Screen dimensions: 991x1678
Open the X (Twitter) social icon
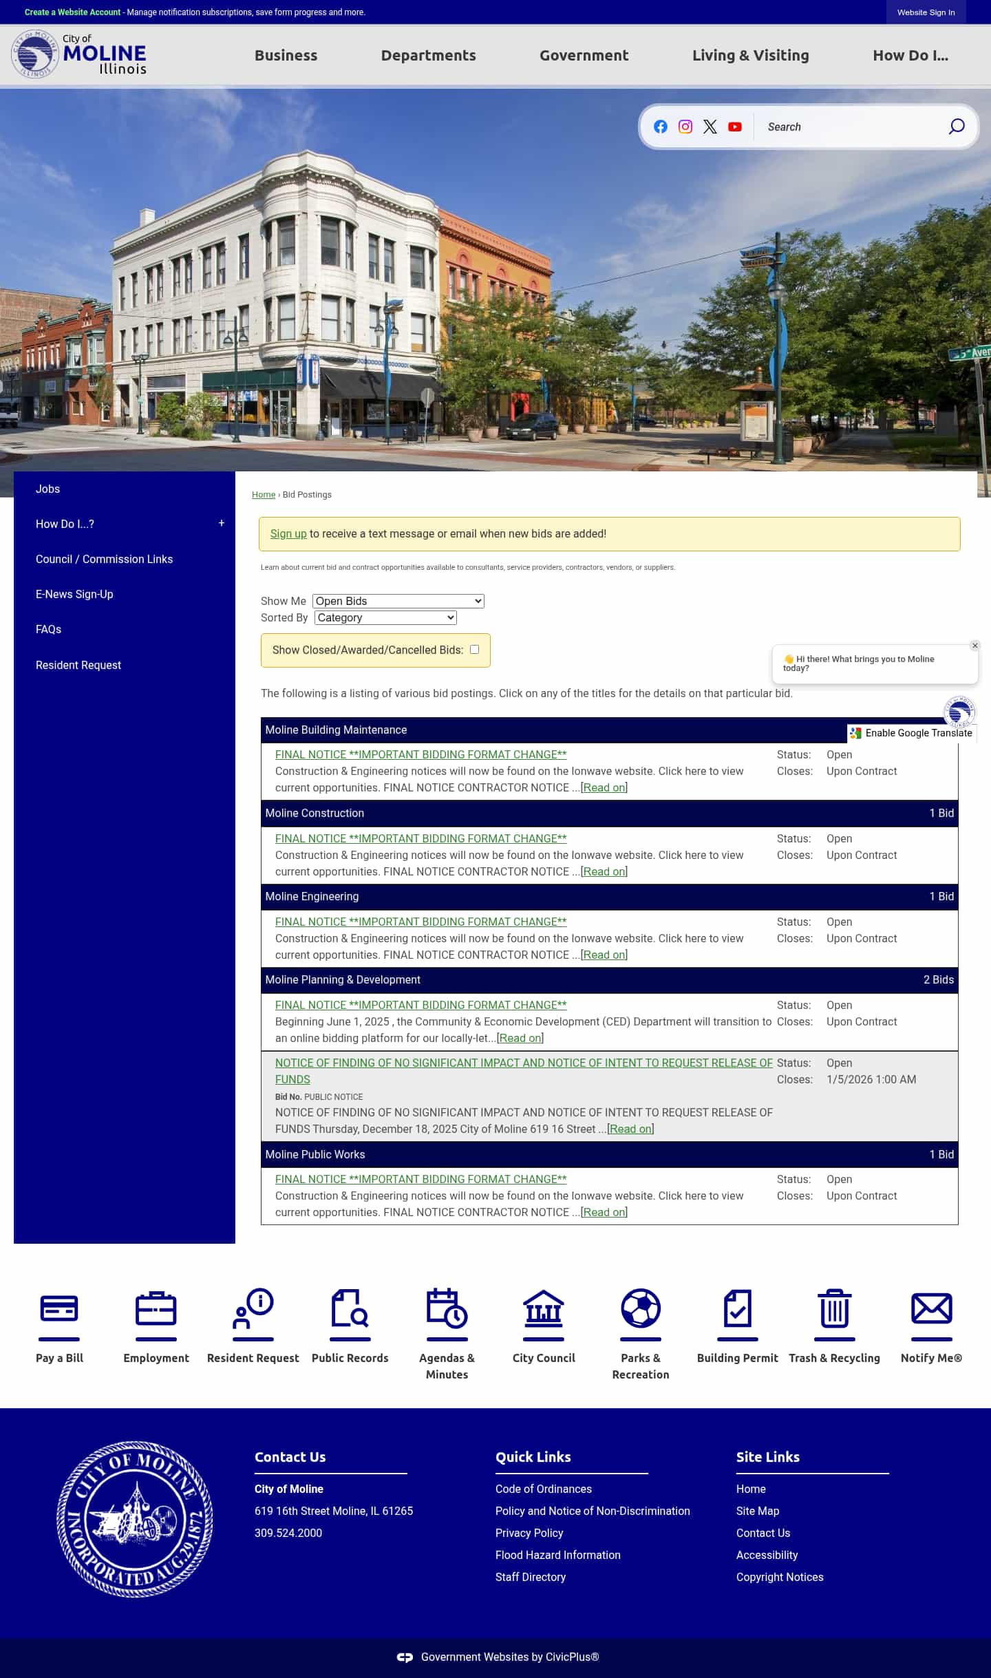point(710,127)
